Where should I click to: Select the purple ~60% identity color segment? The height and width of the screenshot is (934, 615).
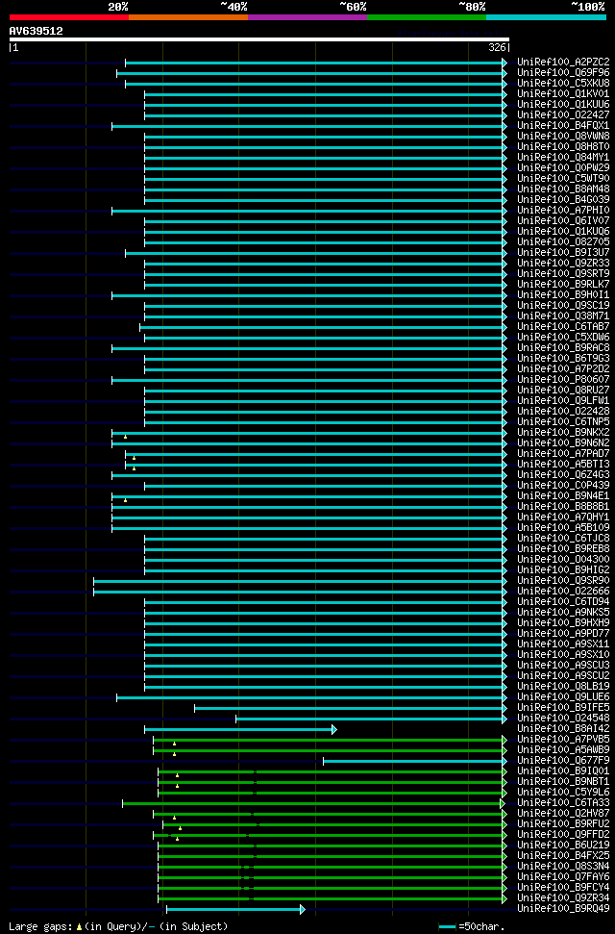tap(307, 17)
